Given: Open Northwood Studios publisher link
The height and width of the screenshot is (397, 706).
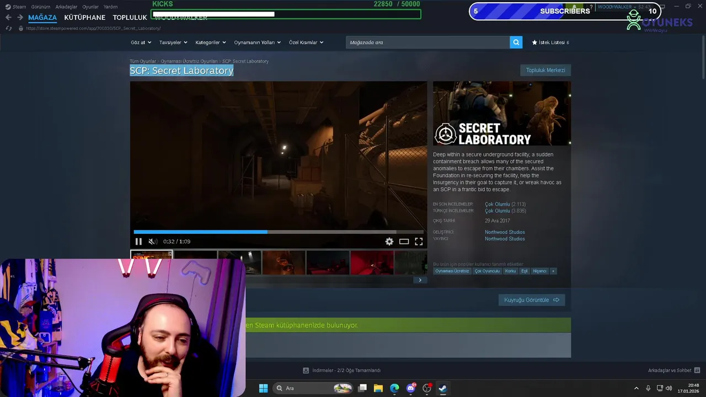Looking at the screenshot, I should point(505,239).
